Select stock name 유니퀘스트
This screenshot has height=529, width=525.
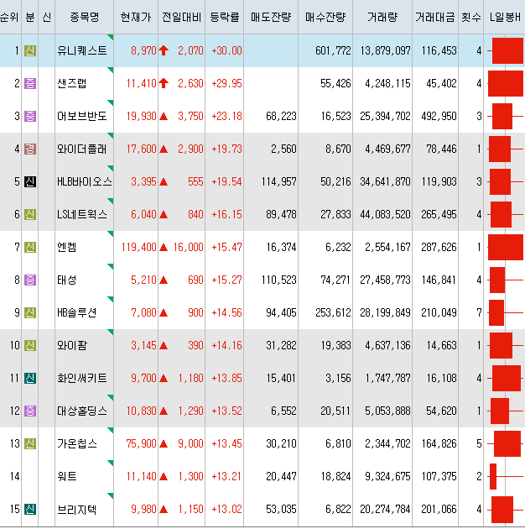[82, 50]
